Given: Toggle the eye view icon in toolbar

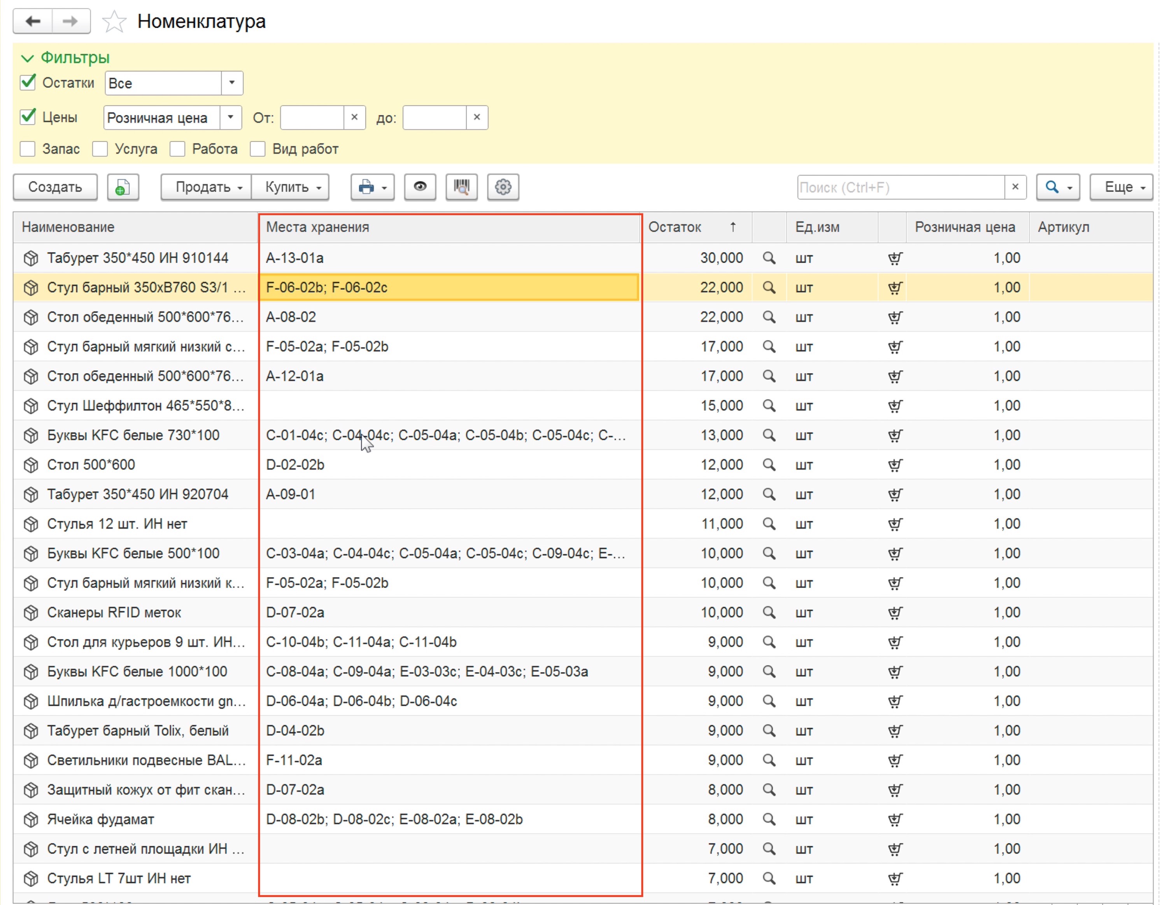Looking at the screenshot, I should point(420,187).
